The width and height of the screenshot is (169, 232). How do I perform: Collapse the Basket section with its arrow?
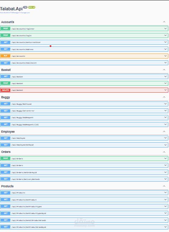[164, 70]
